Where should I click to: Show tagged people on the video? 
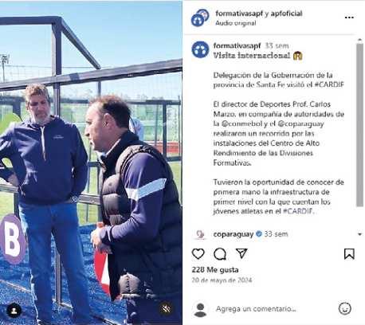[x=14, y=310]
